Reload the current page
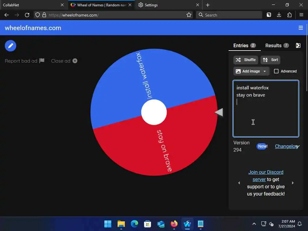308x231 pixels. coord(27,15)
